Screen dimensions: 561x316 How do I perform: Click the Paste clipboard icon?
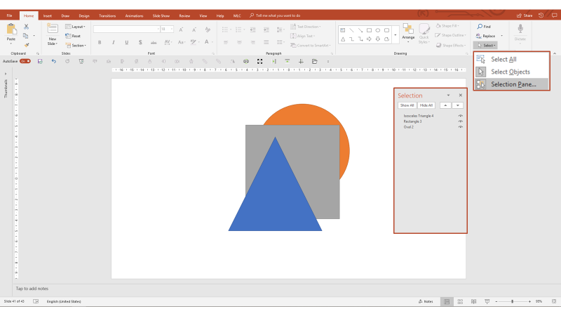(x=11, y=29)
